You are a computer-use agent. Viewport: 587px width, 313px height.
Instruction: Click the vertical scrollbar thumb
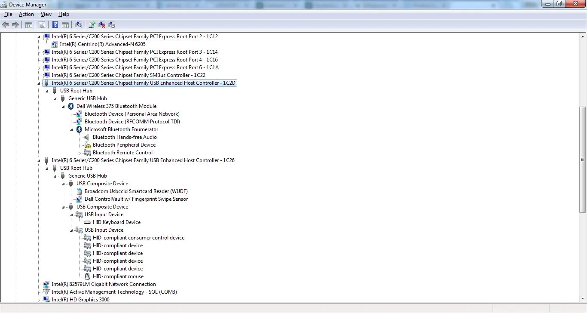click(x=583, y=160)
